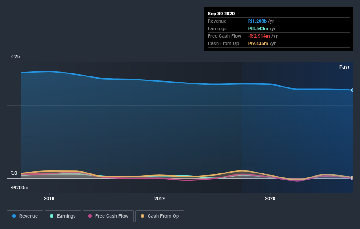Click the Past label on chart
The image size is (360, 229).
click(x=344, y=67)
